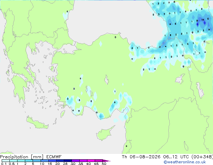Select the 25–30 mm navy legend segment
The height and width of the screenshot is (165, 213).
coord(68,161)
